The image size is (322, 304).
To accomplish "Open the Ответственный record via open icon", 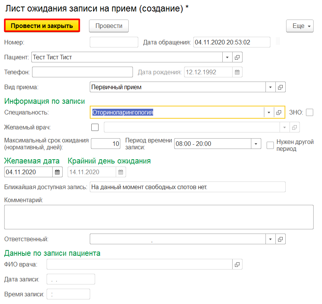I will 280,239.
